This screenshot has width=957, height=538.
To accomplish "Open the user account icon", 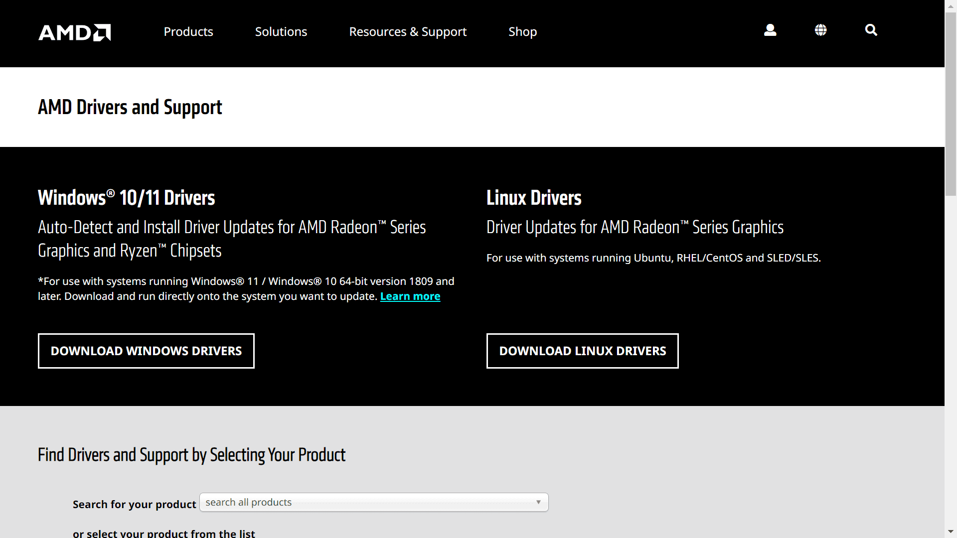I will coord(770,30).
